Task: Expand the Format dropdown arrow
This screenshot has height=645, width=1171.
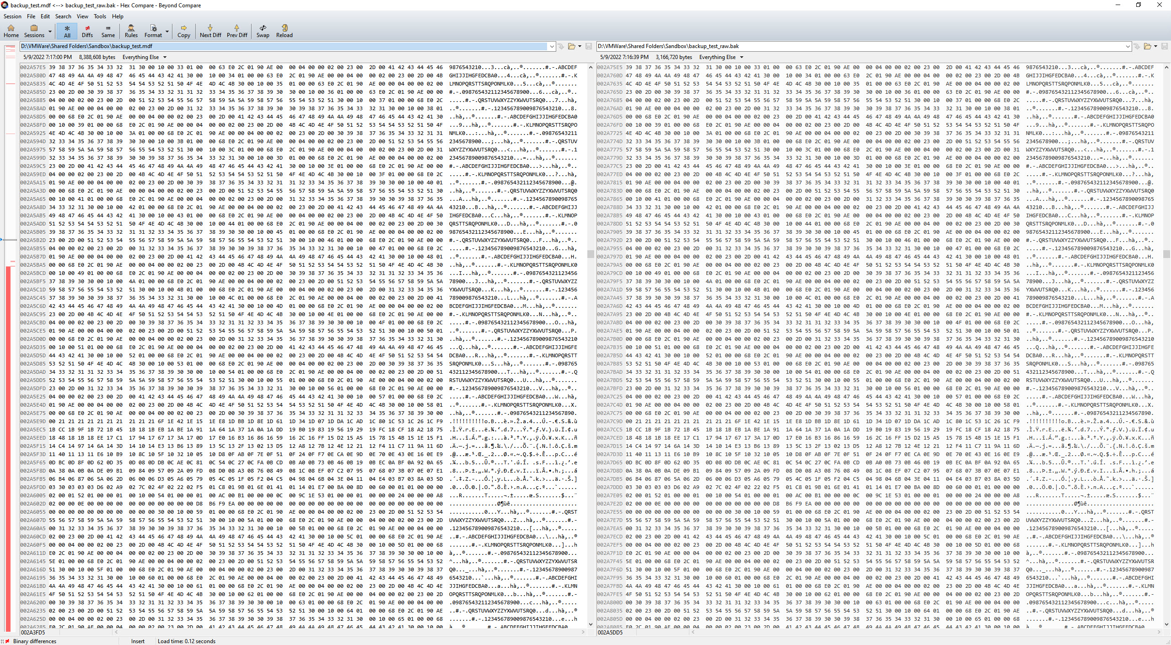Action: coord(167,32)
